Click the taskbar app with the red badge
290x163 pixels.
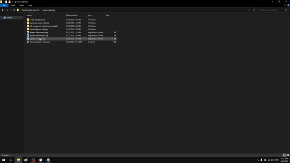point(33,160)
